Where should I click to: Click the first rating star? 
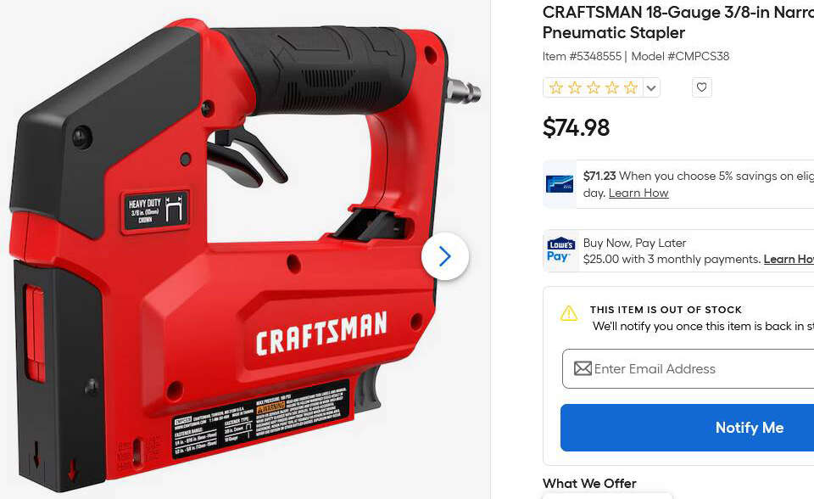[556, 87]
